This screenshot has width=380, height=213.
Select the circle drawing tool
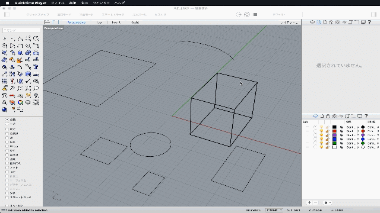point(36,38)
